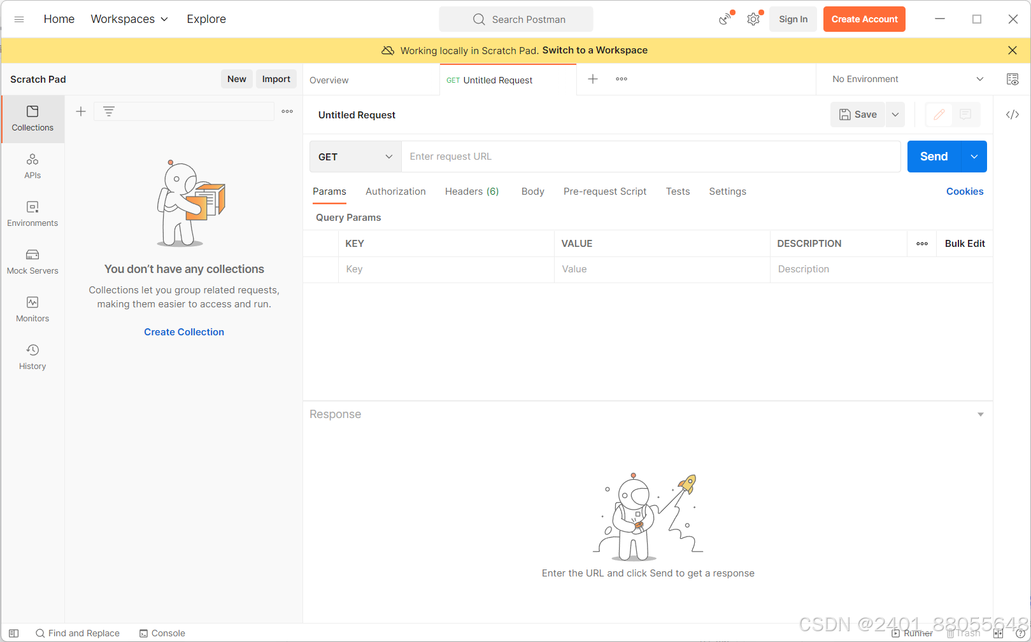
Task: Click the Save button
Action: [858, 115]
